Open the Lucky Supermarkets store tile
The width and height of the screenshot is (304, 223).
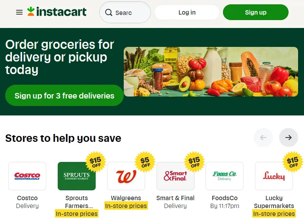(x=274, y=176)
